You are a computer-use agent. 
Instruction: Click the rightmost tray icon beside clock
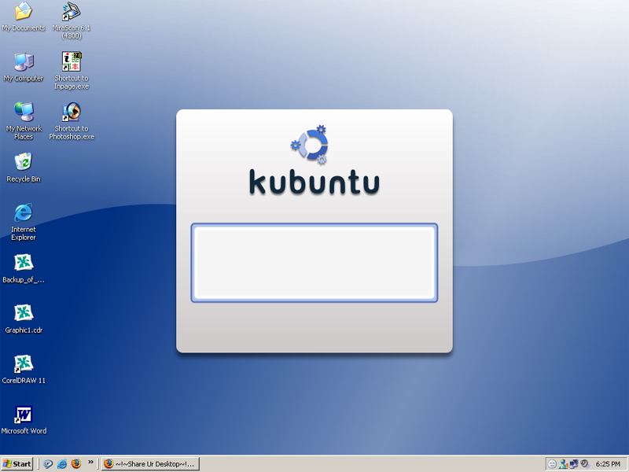[x=584, y=464]
